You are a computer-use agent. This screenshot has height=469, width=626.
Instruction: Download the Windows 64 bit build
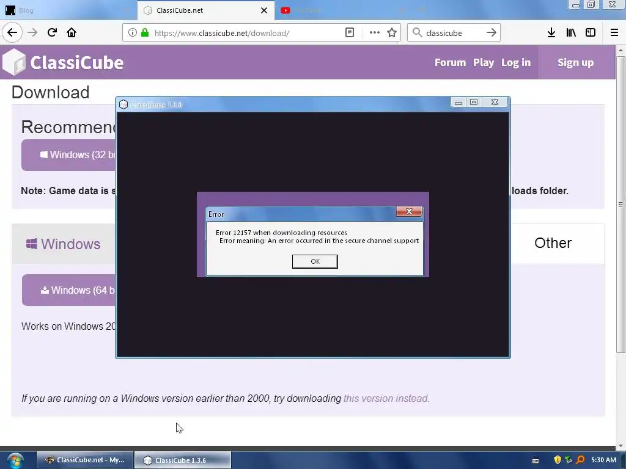pos(68,290)
